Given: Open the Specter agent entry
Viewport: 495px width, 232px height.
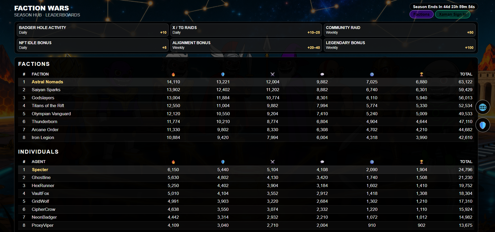Looking at the screenshot, I should click(x=40, y=170).
